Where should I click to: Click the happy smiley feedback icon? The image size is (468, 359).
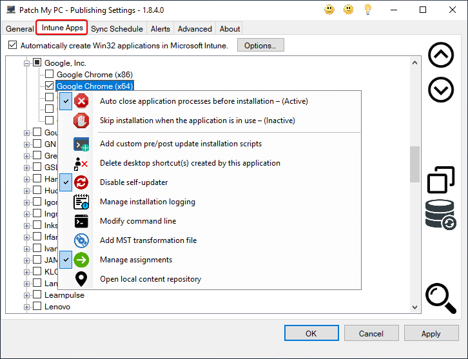click(x=329, y=10)
